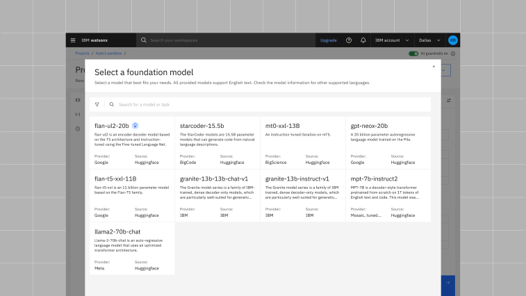Select the starcoder-15.5b model card
Screen dimensions: 526x296
click(217, 143)
